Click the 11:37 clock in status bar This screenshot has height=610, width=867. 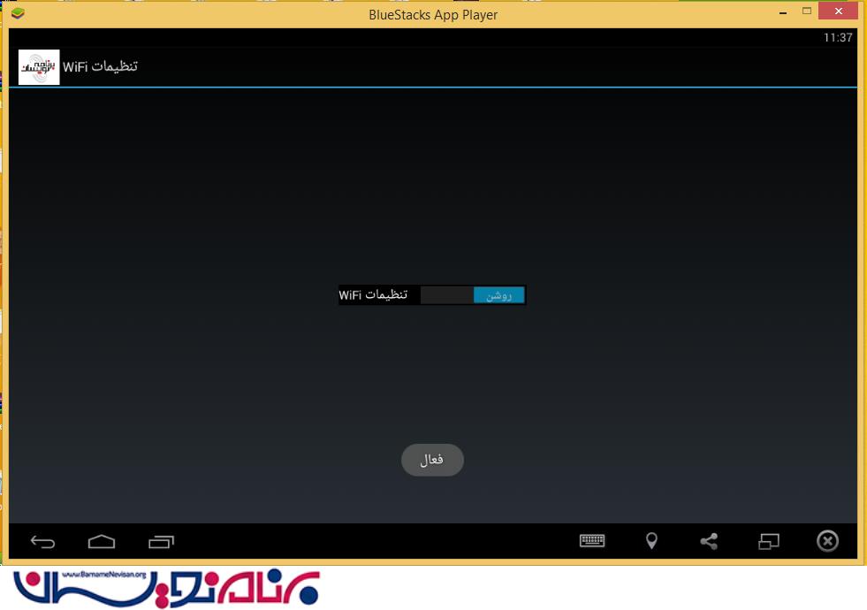tap(837, 37)
